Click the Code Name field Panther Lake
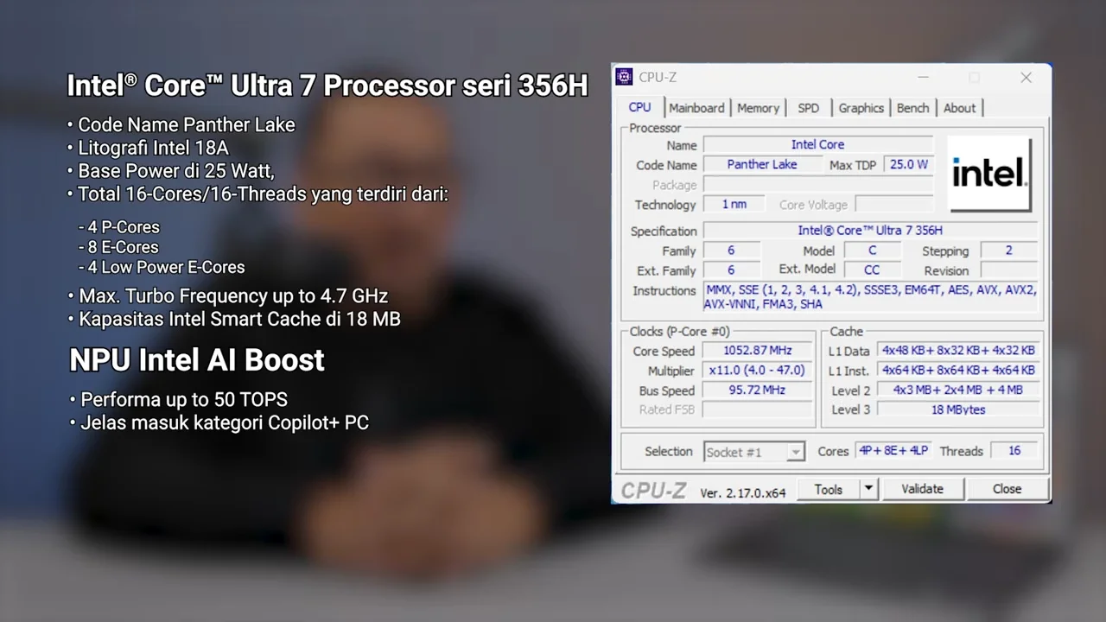Image resolution: width=1106 pixels, height=622 pixels. [x=762, y=164]
